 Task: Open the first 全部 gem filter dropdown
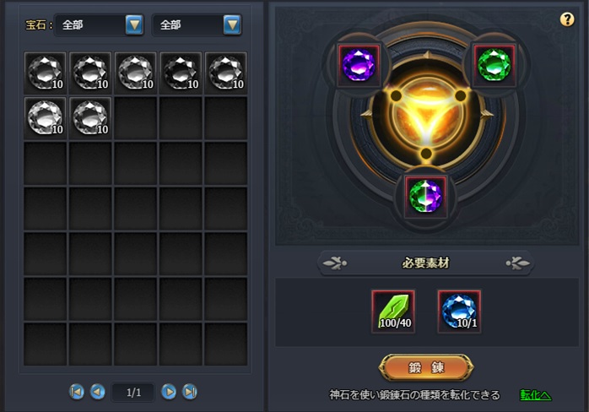100,24
